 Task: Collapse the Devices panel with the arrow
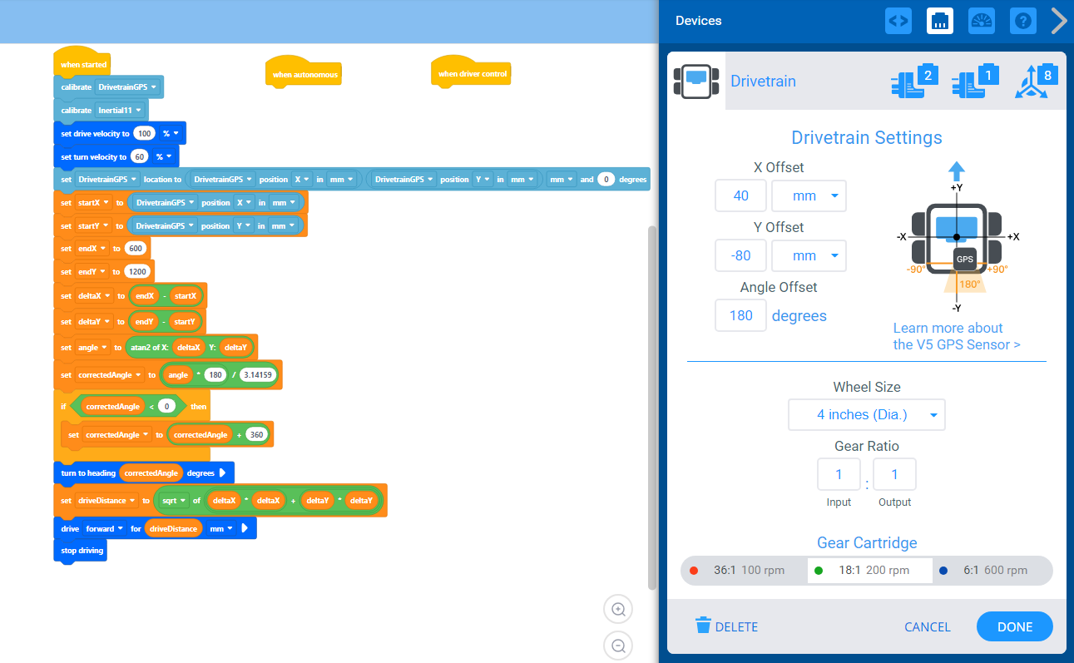pyautogui.click(x=1059, y=21)
